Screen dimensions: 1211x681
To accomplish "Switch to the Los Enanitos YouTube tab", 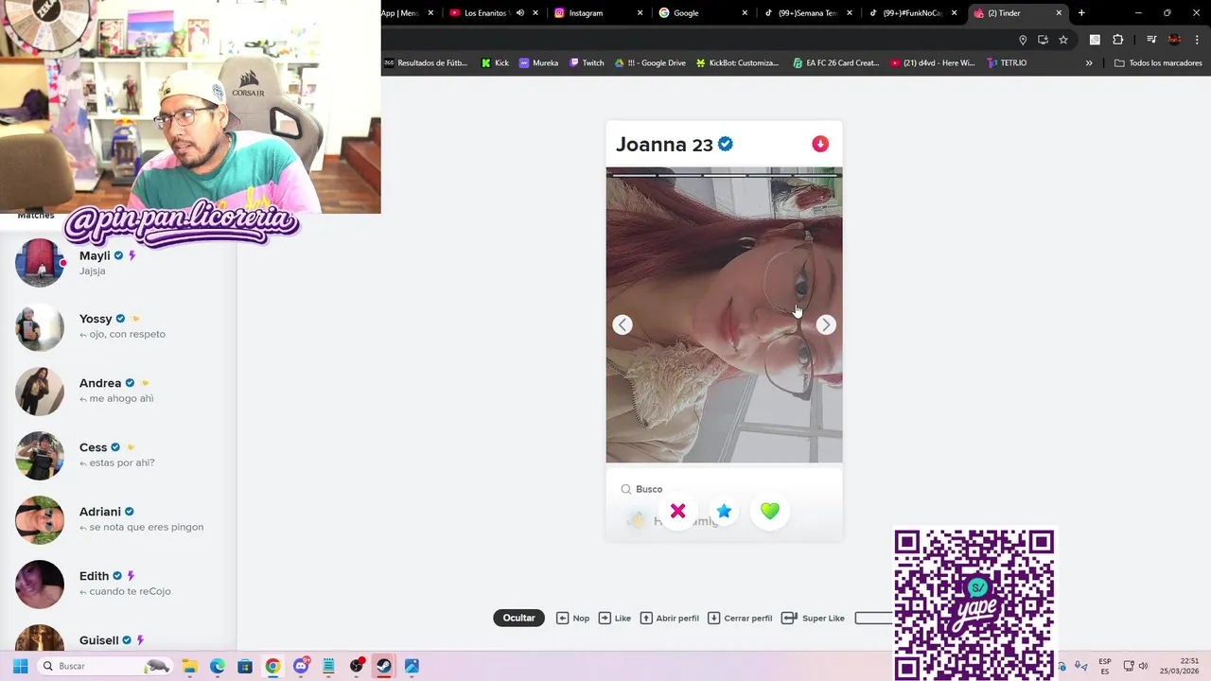I will [494, 13].
